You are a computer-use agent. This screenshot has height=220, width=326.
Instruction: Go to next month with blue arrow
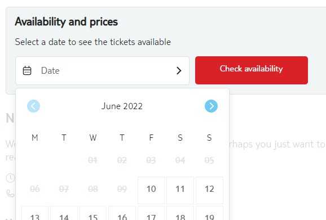211,106
